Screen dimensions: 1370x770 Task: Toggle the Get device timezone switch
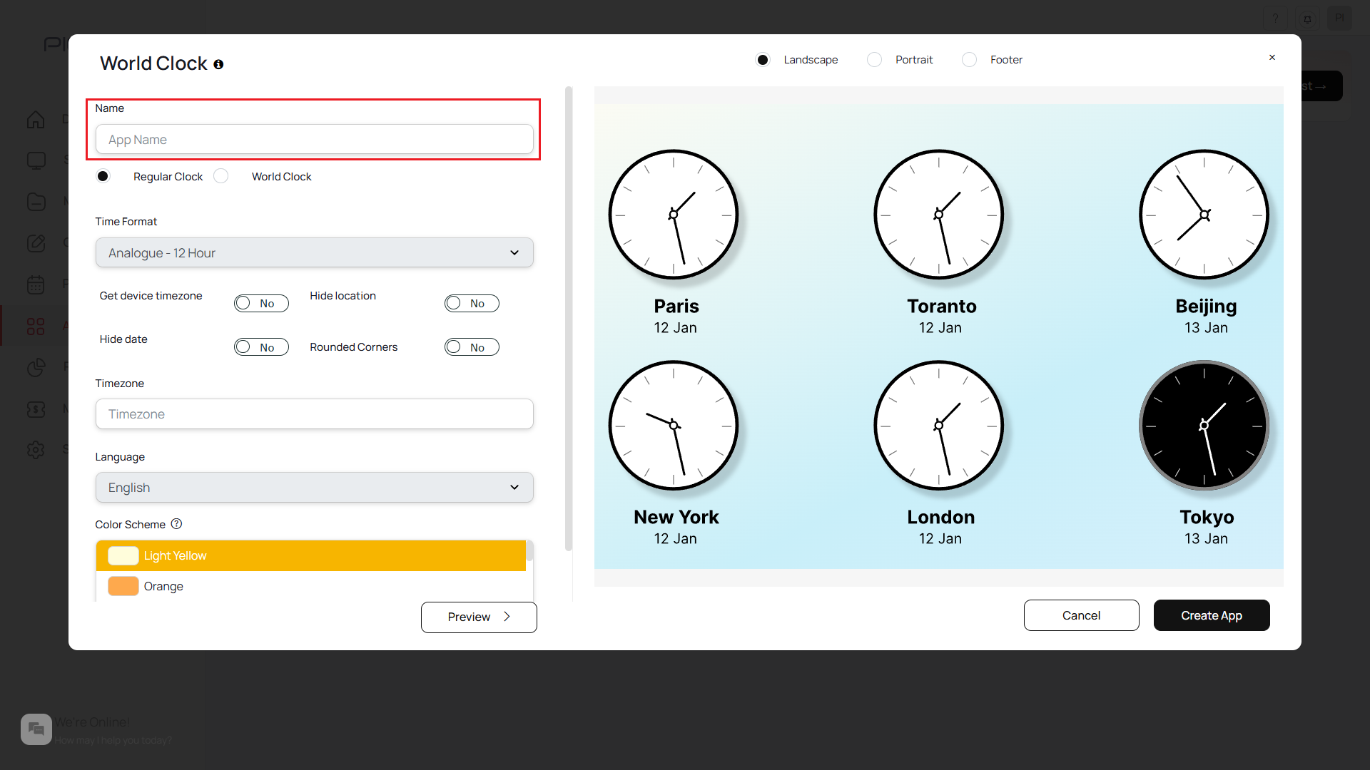pos(261,304)
